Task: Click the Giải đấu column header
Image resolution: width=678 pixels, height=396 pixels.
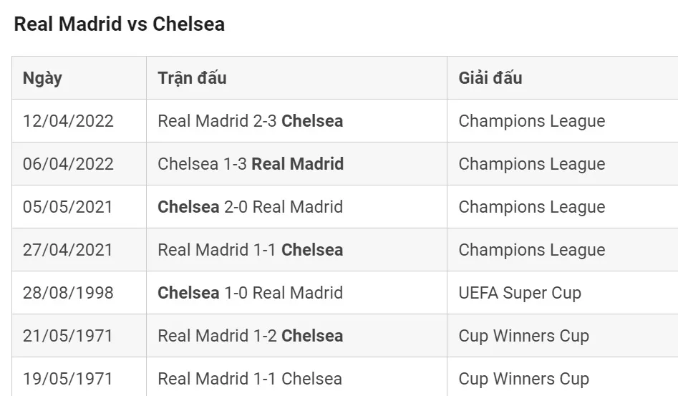Action: [490, 78]
